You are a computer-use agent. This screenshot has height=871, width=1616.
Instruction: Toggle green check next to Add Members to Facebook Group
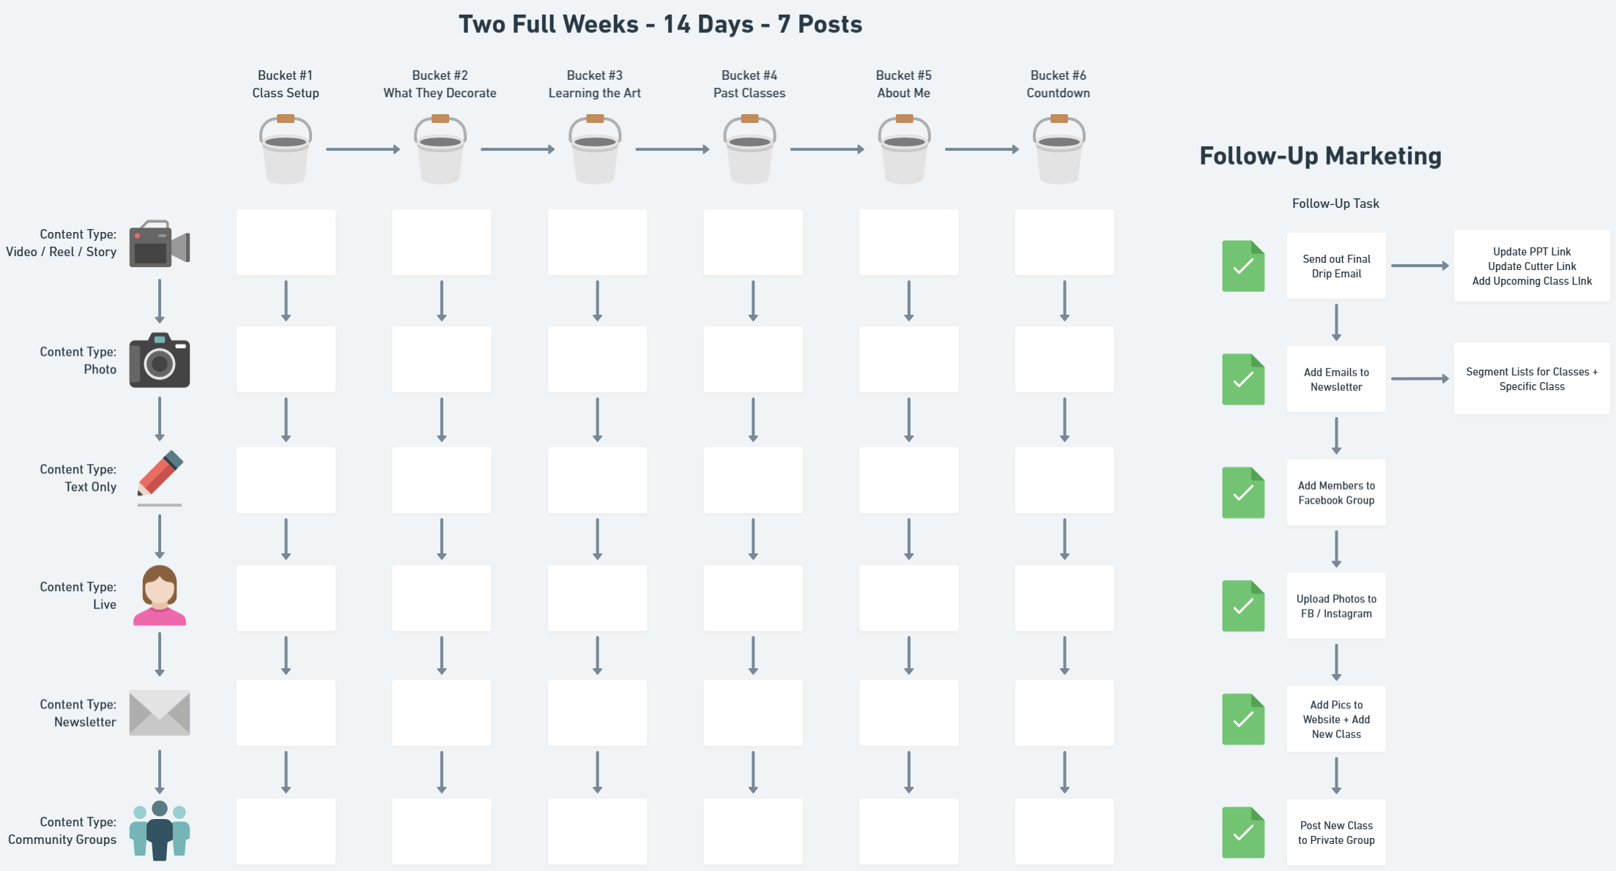pyautogui.click(x=1243, y=493)
